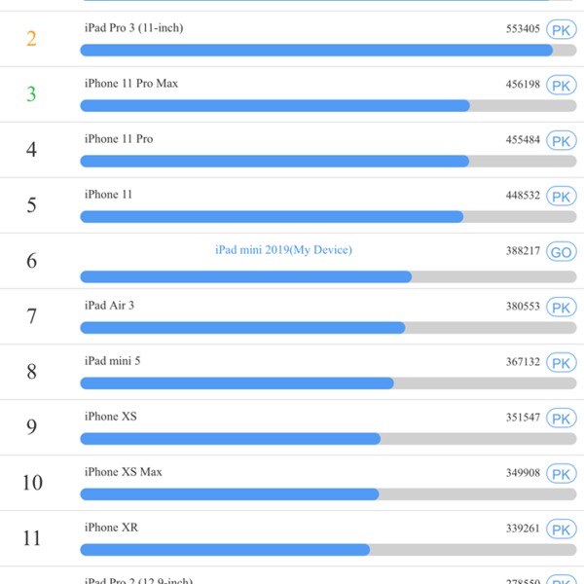The width and height of the screenshot is (584, 584).
Task: Click the green rank 3 number
Action: coord(32,94)
